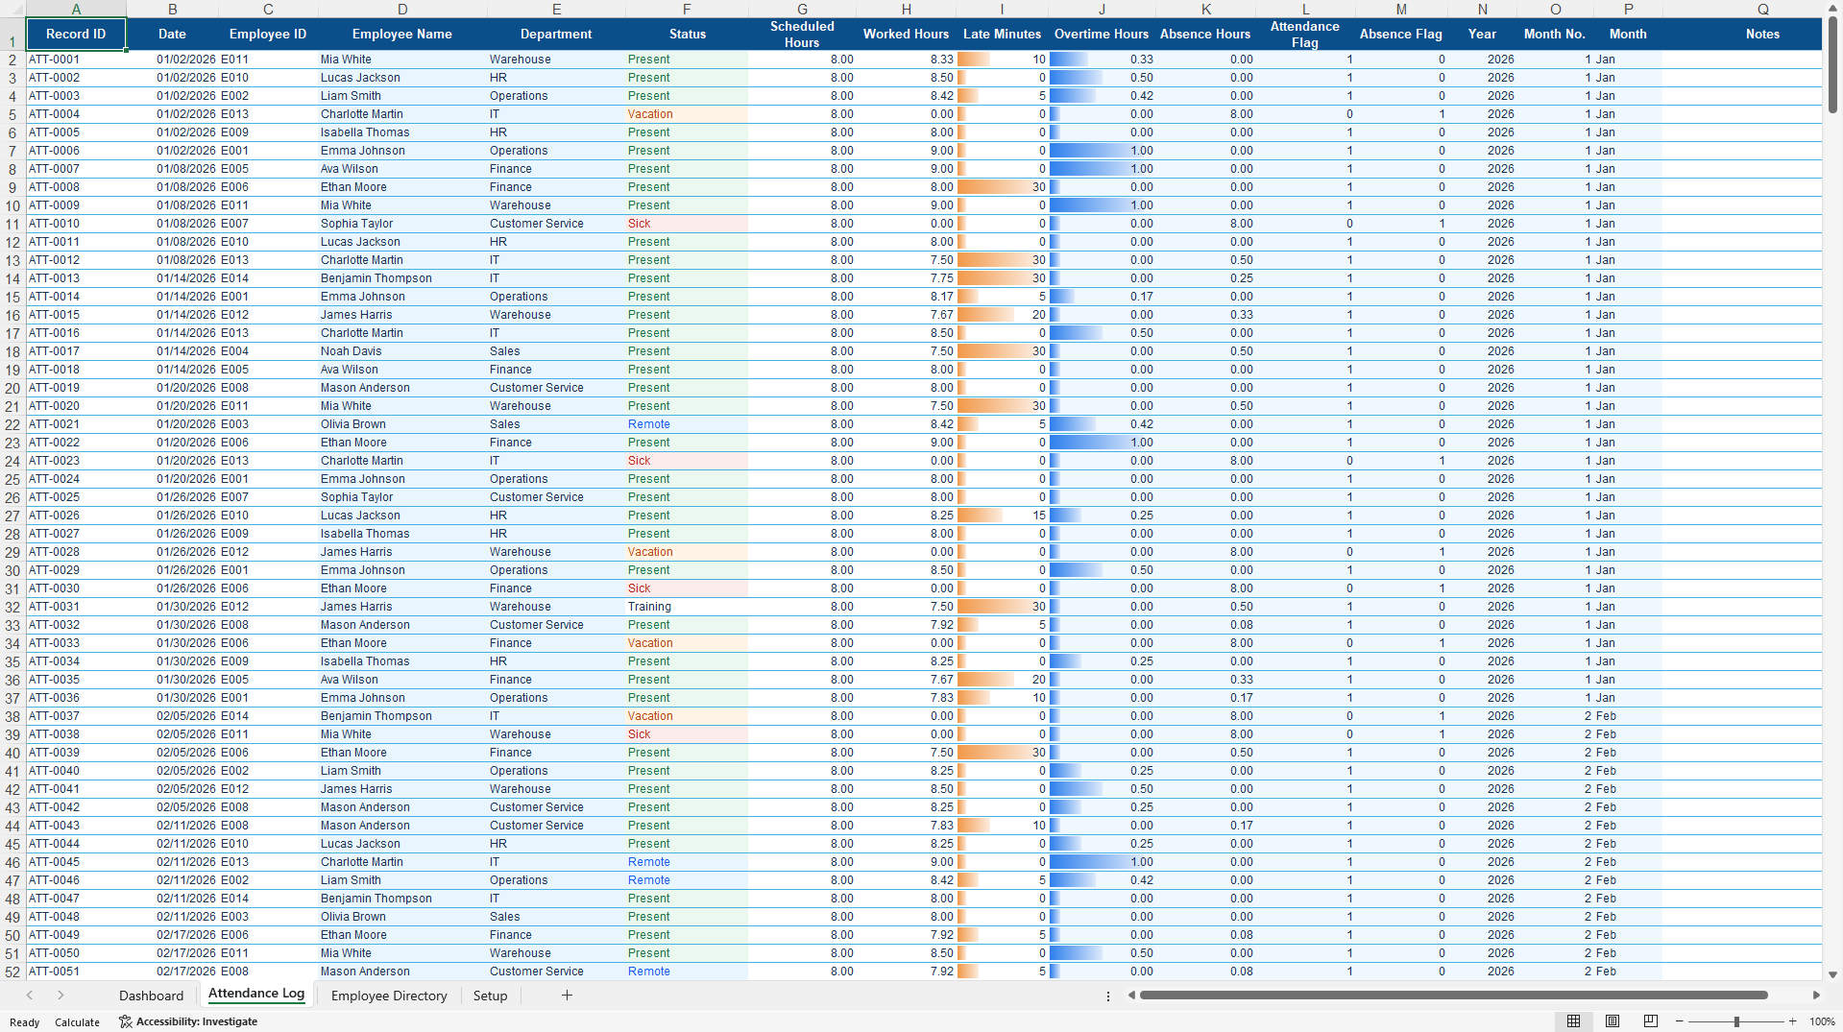This screenshot has width=1843, height=1032.
Task: Select Remote status in row ATT-0021
Action: pos(687,424)
